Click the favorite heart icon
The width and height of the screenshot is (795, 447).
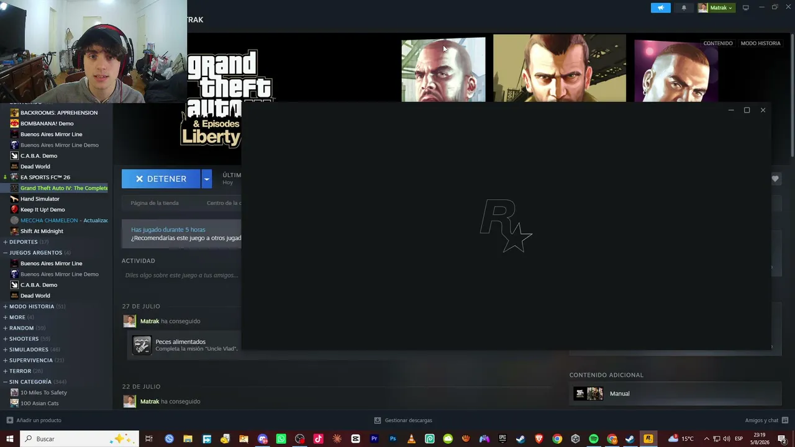pyautogui.click(x=775, y=179)
